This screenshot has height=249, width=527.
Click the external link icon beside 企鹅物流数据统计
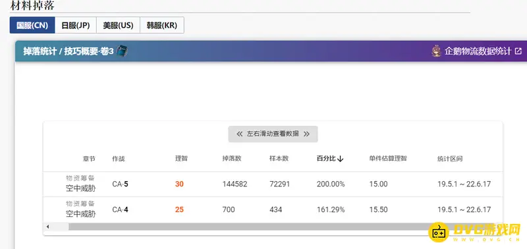tap(518, 51)
